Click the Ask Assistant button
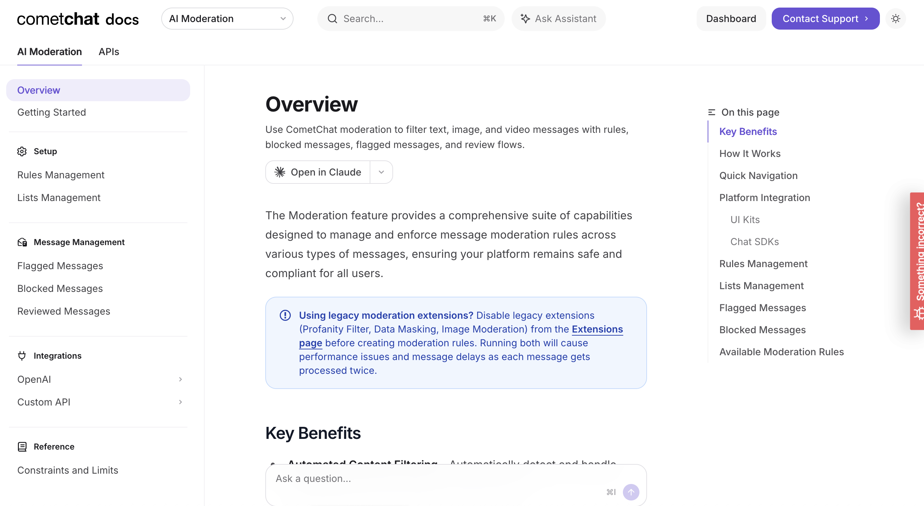This screenshot has width=924, height=506. (558, 19)
